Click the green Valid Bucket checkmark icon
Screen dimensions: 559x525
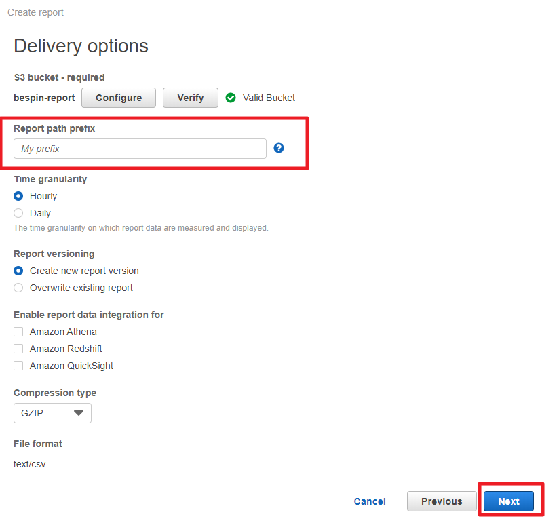(231, 98)
